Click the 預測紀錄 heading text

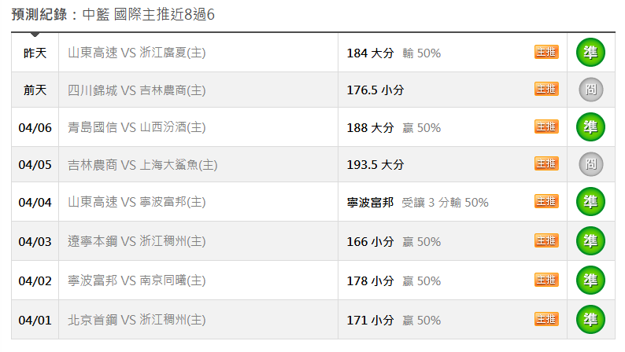pos(39,14)
